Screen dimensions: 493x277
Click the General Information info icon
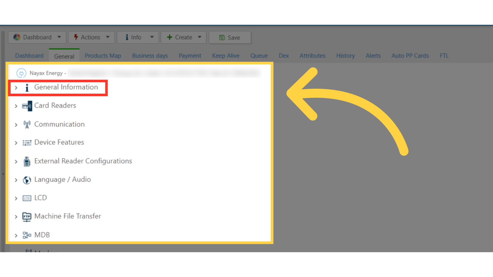tap(26, 87)
